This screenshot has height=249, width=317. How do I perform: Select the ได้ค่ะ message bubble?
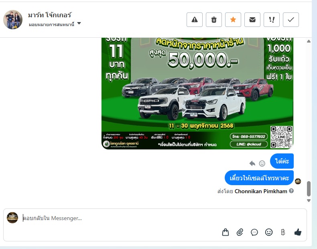pyautogui.click(x=282, y=161)
